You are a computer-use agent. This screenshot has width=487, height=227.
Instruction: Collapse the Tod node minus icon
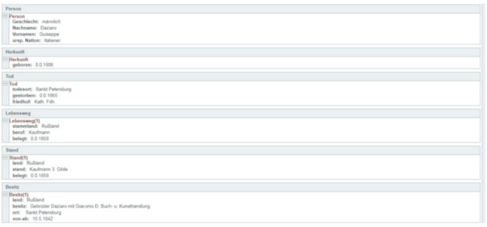[x=6, y=83]
